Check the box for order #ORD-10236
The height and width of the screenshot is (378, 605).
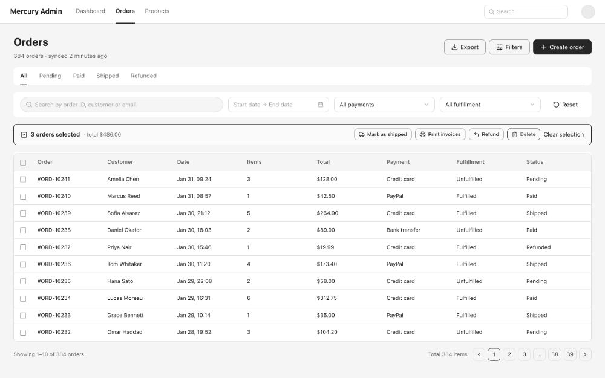coord(23,264)
